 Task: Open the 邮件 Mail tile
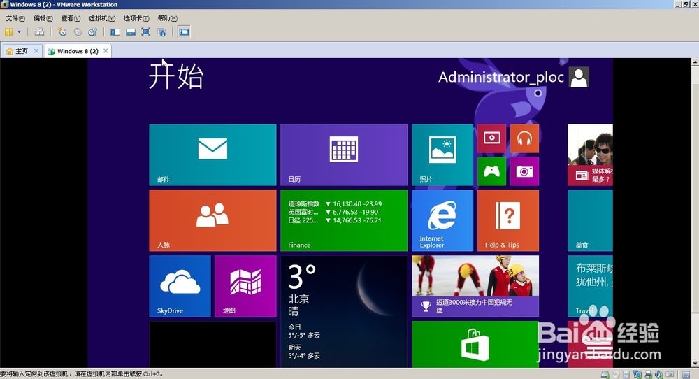(x=212, y=155)
